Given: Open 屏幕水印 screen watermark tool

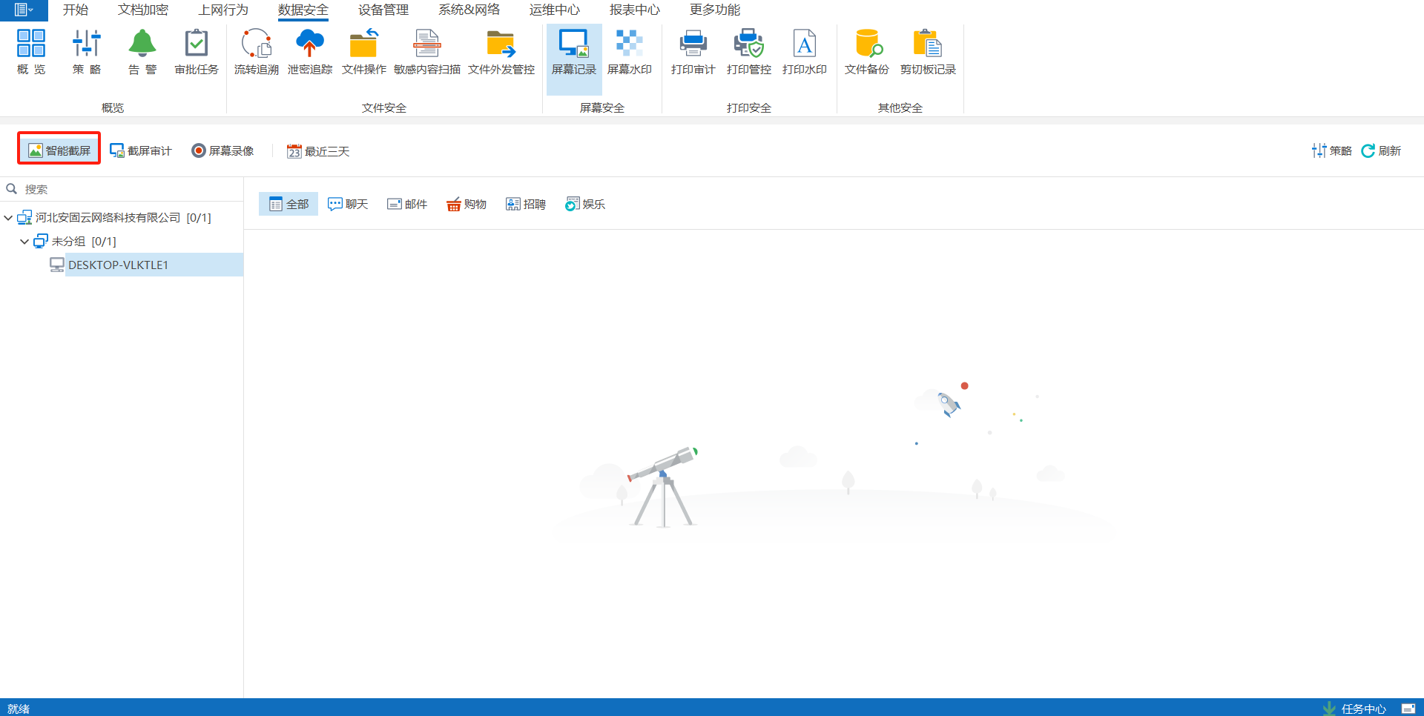Looking at the screenshot, I should point(630,52).
